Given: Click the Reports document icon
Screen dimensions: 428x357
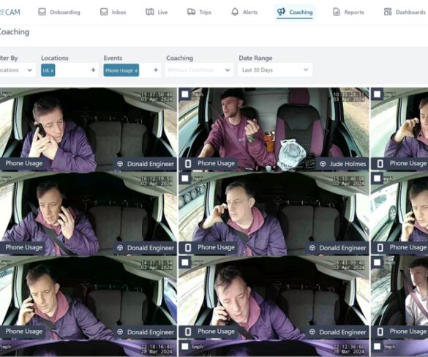Looking at the screenshot, I should click(x=337, y=12).
